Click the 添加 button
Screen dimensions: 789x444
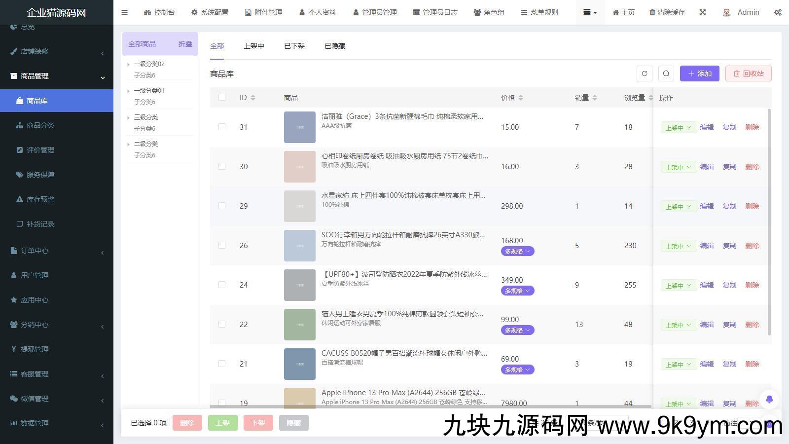click(699, 74)
